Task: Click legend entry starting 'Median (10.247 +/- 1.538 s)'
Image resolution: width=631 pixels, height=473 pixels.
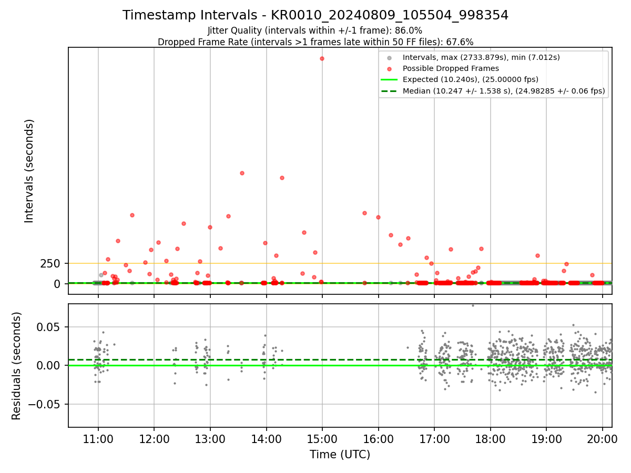Action: [504, 91]
